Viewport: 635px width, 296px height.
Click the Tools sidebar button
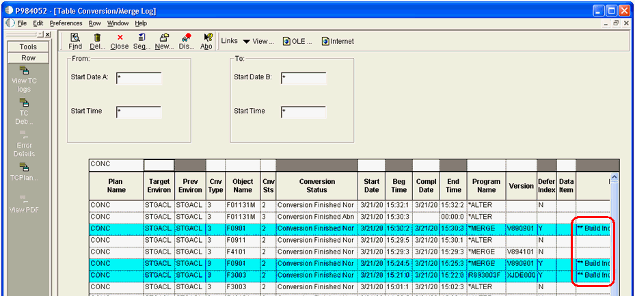tap(28, 47)
